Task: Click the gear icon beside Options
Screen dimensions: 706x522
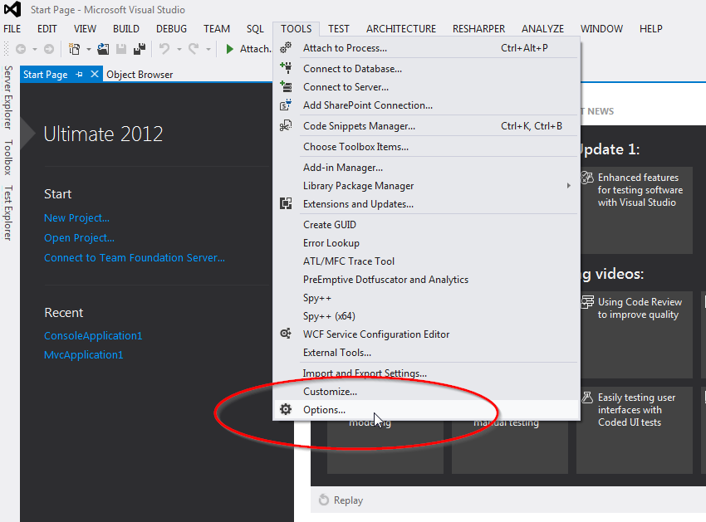Action: coord(286,410)
